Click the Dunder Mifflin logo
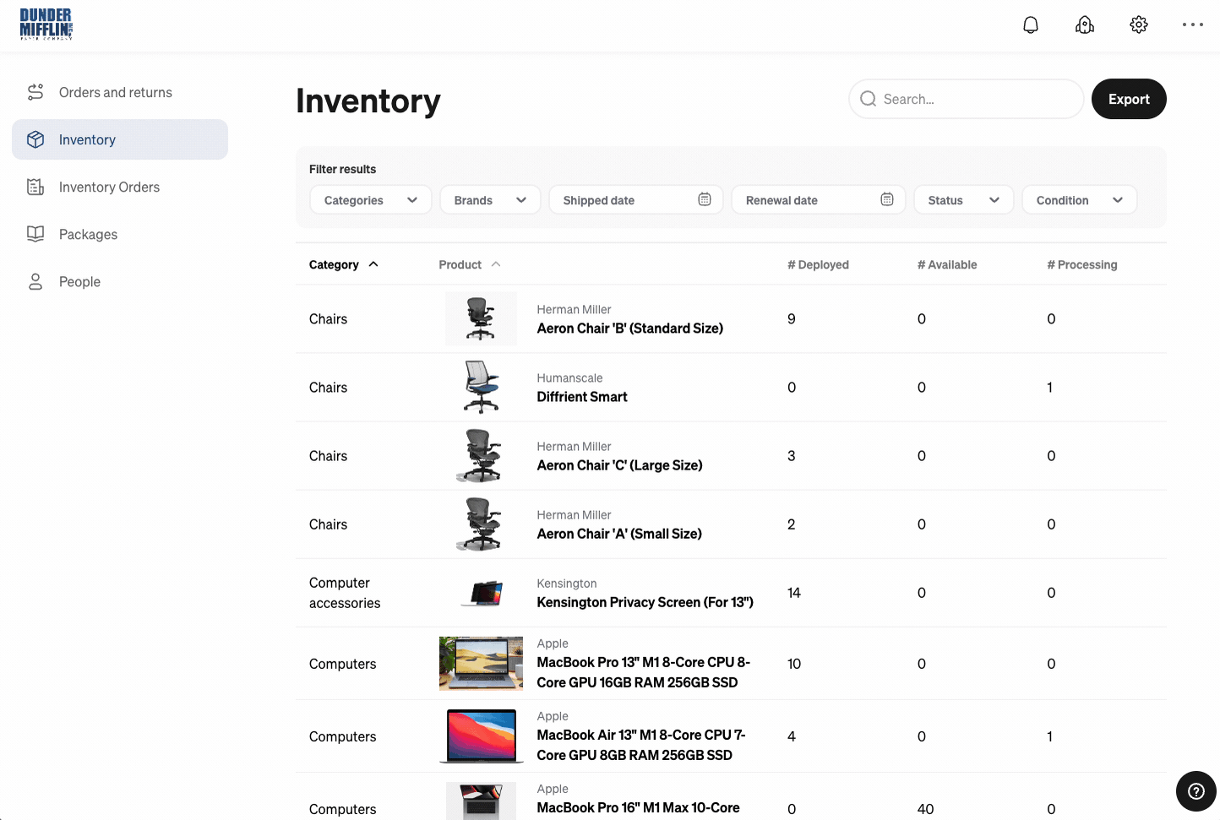 tap(46, 24)
